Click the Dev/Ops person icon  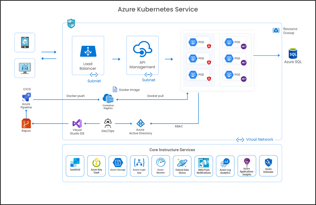pyautogui.click(x=108, y=123)
